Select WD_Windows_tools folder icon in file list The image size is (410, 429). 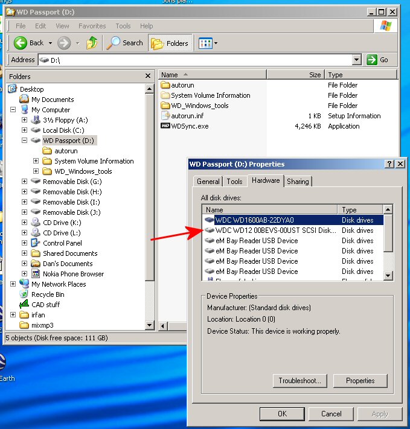[x=165, y=106]
